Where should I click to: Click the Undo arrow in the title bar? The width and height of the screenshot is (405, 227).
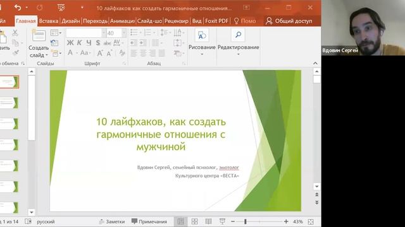point(18,8)
